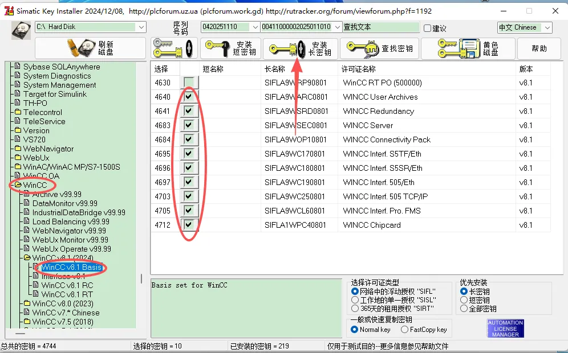Select System Diagnostics tree item
568x353 pixels.
pyautogui.click(x=57, y=76)
